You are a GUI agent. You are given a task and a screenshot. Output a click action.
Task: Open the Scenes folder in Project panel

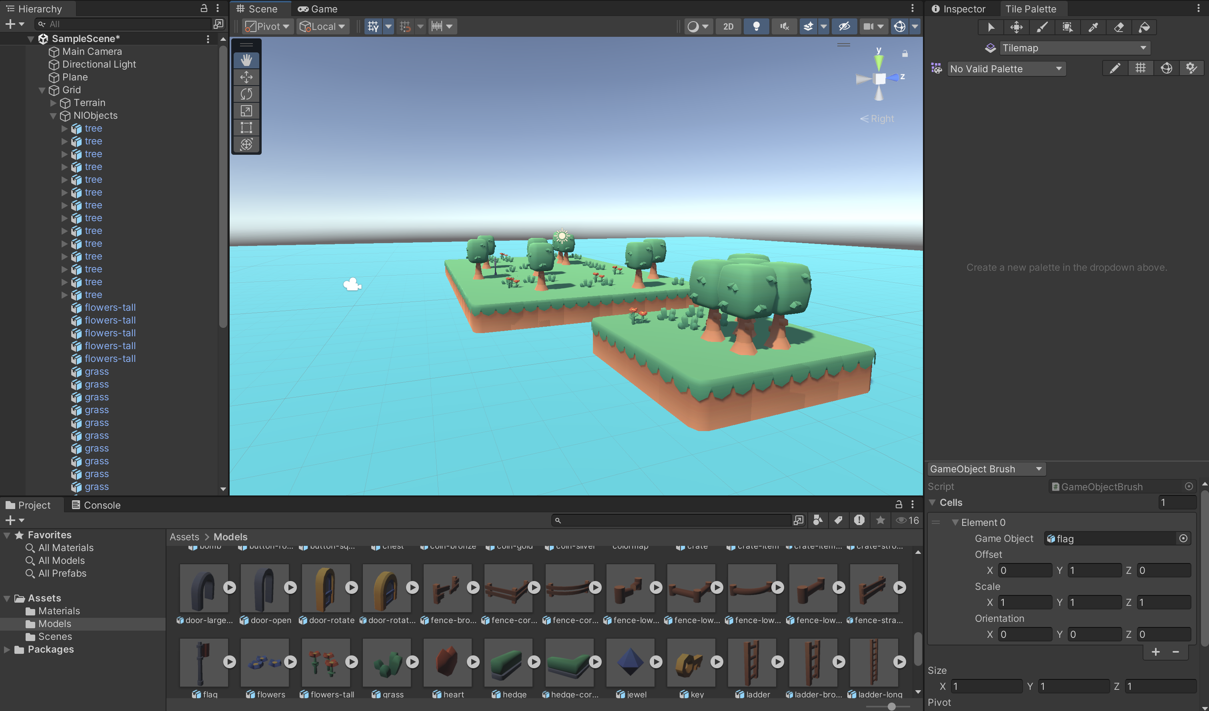click(55, 636)
